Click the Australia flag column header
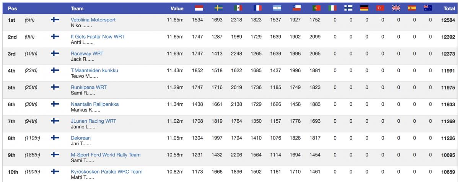The image size is (459, 182). coord(428,8)
